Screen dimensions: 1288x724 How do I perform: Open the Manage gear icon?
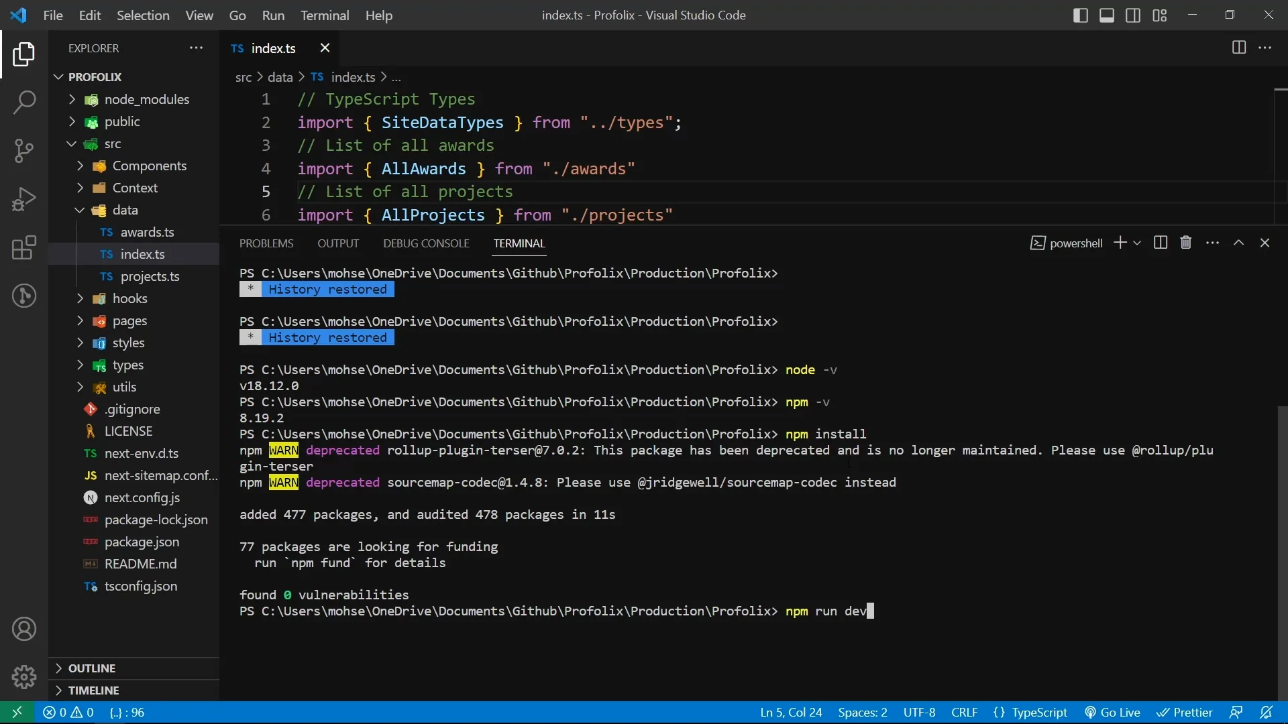point(24,677)
